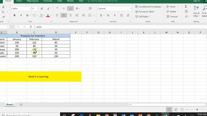Click the formula bar containing polo

[120, 27]
